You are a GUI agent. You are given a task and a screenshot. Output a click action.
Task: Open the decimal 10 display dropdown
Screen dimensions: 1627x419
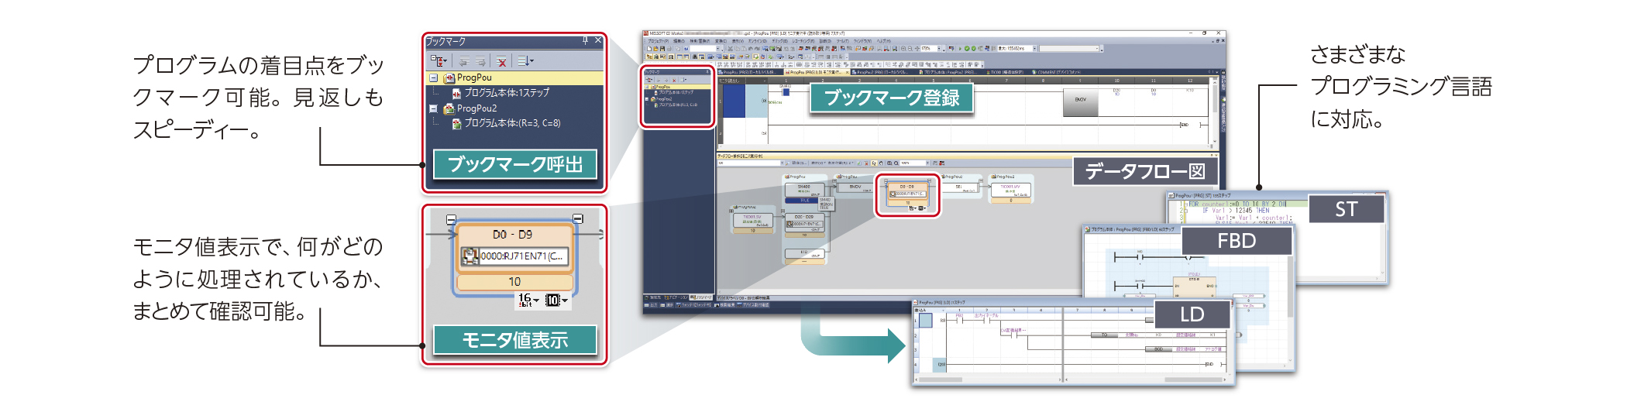556,300
